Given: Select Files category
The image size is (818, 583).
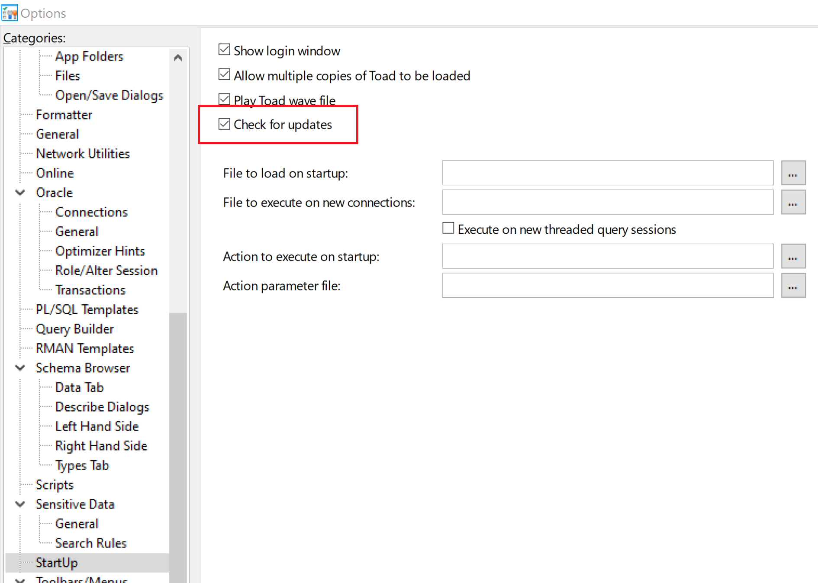Looking at the screenshot, I should [x=68, y=76].
